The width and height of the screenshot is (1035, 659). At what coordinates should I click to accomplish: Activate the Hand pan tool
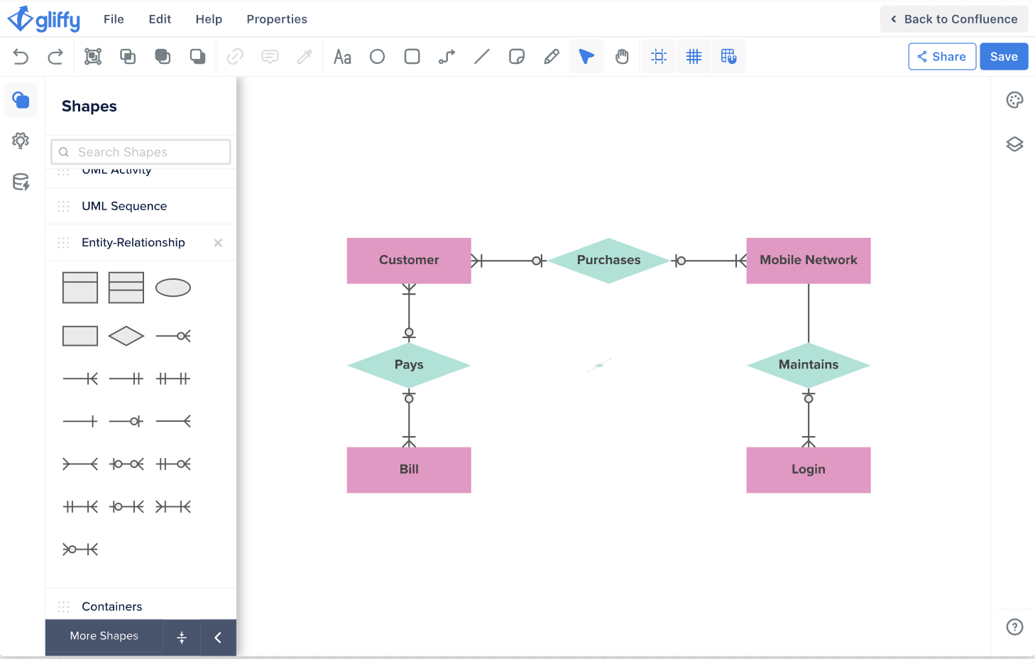click(x=622, y=57)
